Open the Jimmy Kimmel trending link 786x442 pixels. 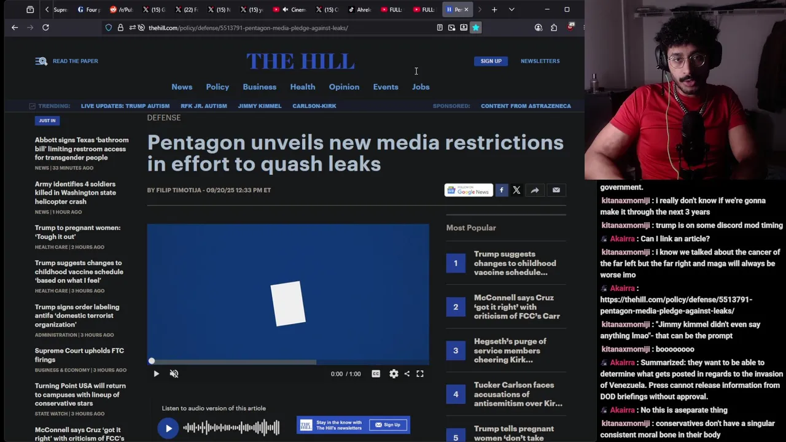[x=260, y=106]
